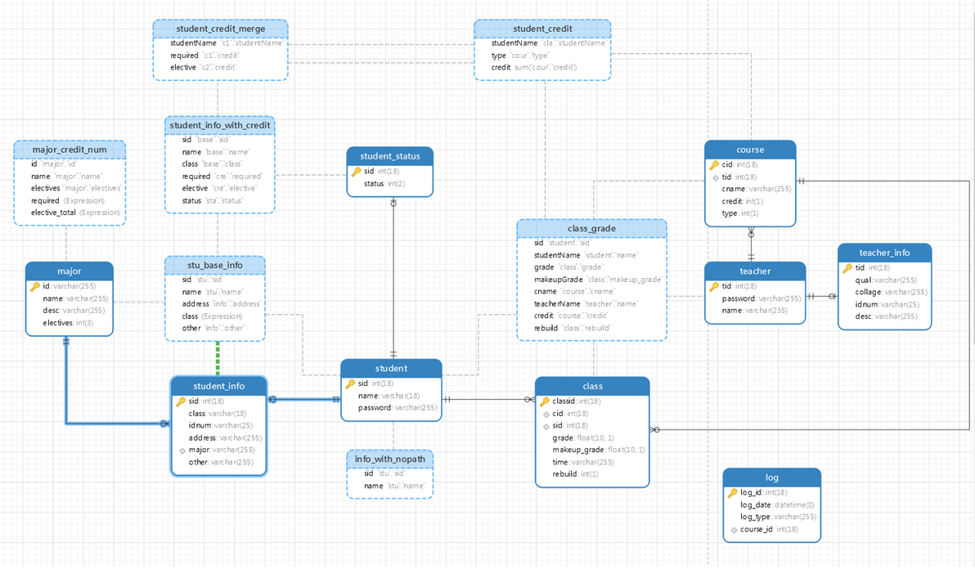The image size is (975, 569).
Task: Click the log_type field in log table
Action: [779, 517]
